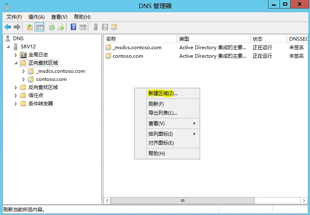The width and height of the screenshot is (310, 215).
Task: Click the contoso.com zone icon in right list
Action: coord(108,56)
